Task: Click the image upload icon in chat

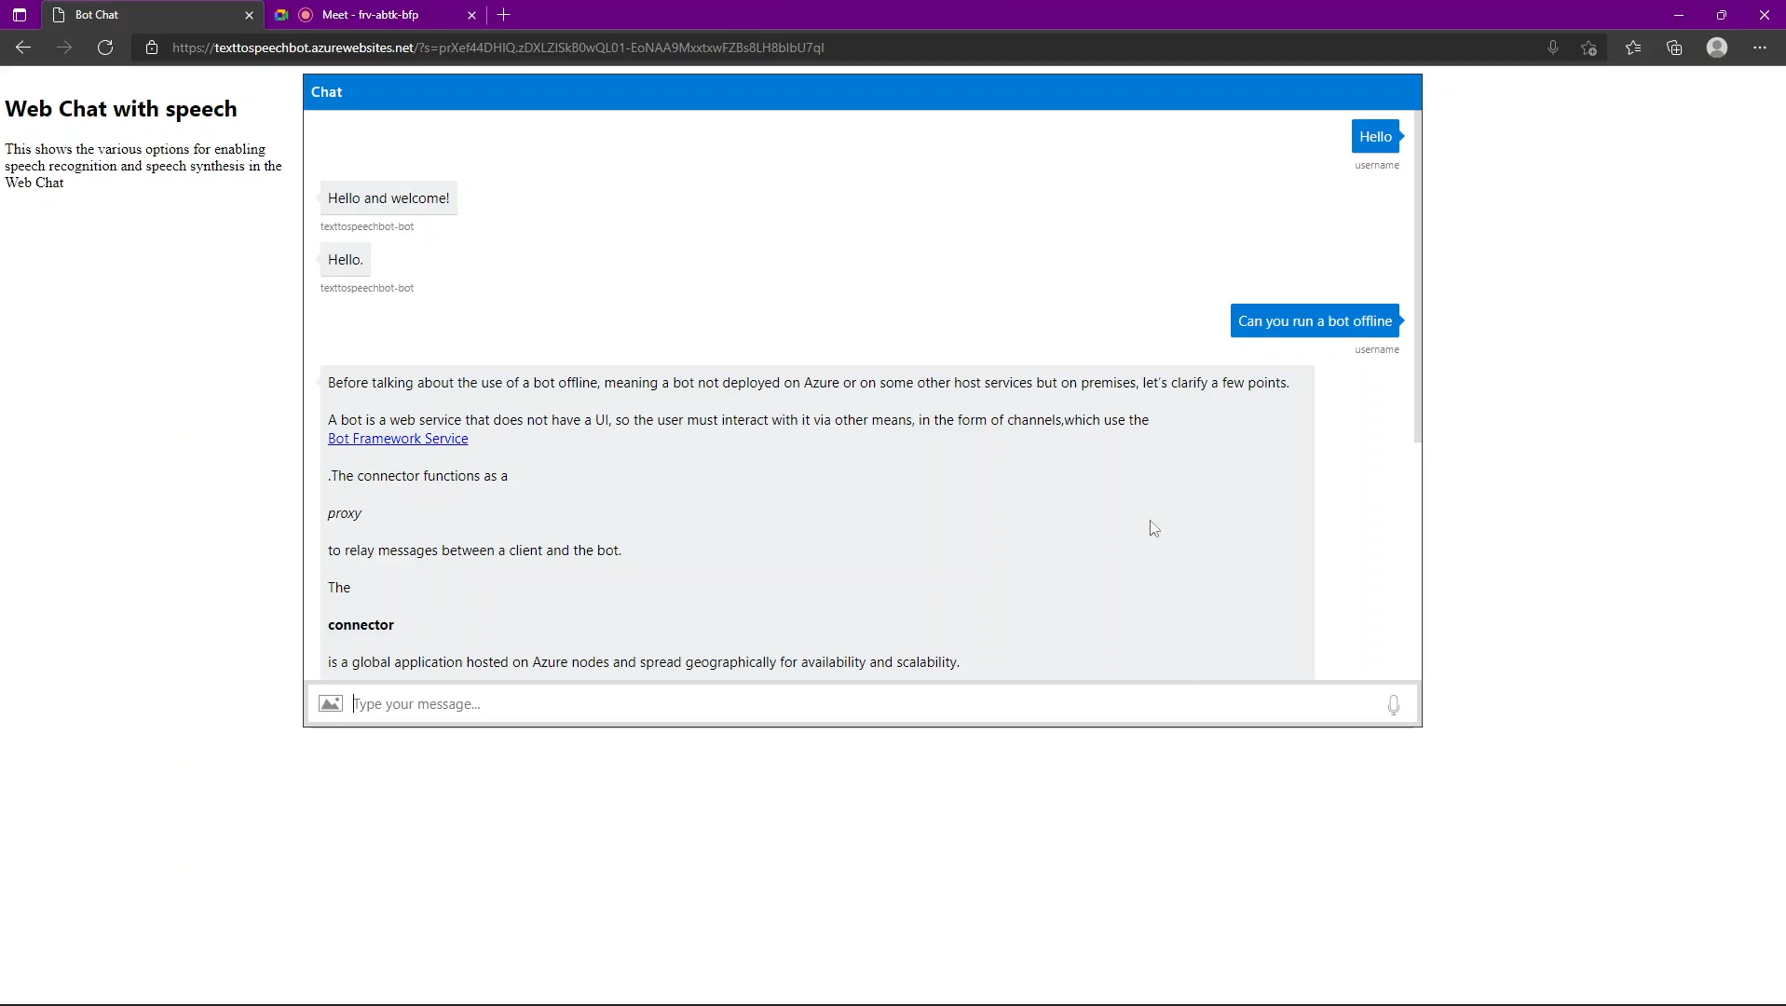Action: tap(331, 703)
